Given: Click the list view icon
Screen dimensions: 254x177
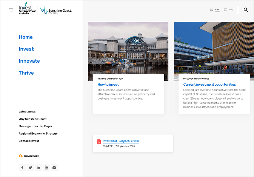Looking at the screenshot, I should coord(212,10).
